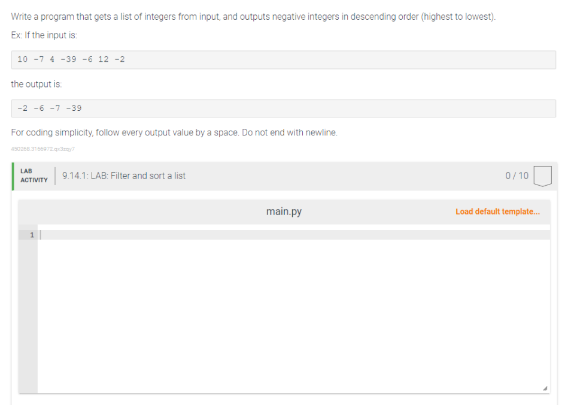Click the gray gutter below line number 1
577x405 pixels.
(28, 316)
